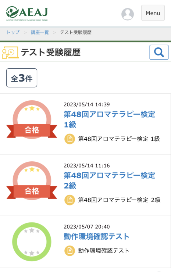Click the magnifier search icon button
The height and width of the screenshot is (272, 171).
(159, 52)
